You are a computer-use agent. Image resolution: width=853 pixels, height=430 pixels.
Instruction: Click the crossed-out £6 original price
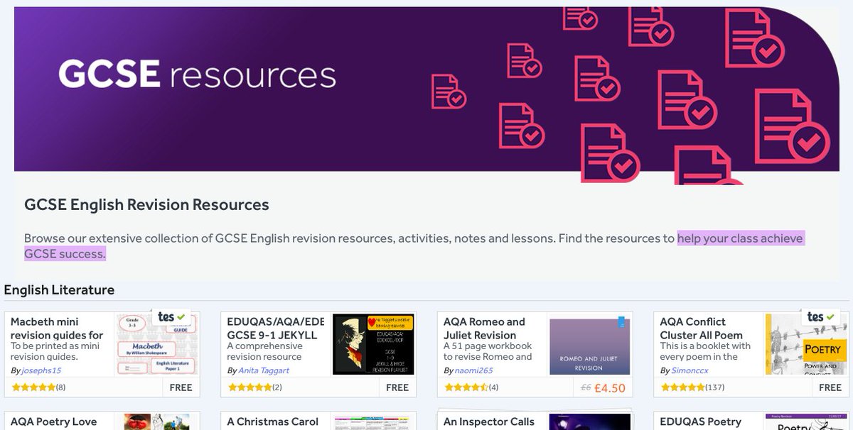pos(586,388)
